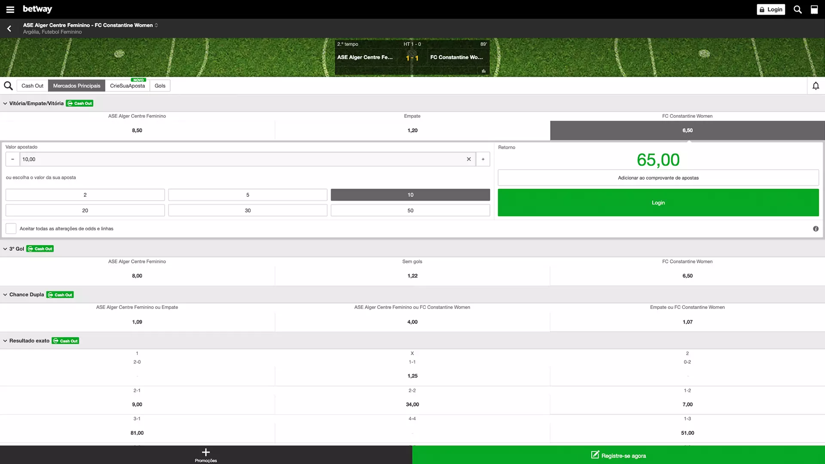This screenshot has height=464, width=825.
Task: Expand the Resultado exato section
Action: point(5,341)
